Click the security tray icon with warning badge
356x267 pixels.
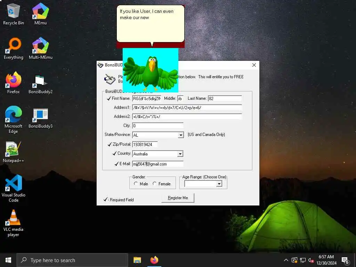(x=294, y=260)
